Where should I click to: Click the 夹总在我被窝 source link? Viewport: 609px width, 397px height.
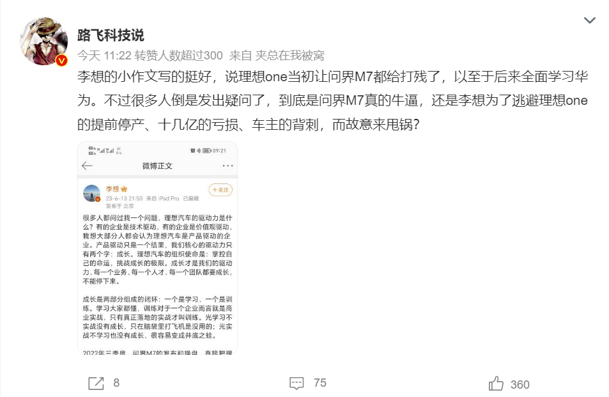click(x=289, y=56)
